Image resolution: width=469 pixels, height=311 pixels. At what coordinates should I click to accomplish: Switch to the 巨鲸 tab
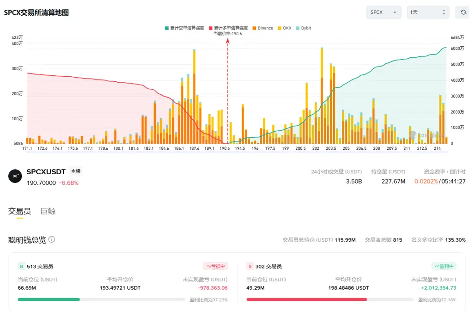tap(48, 212)
